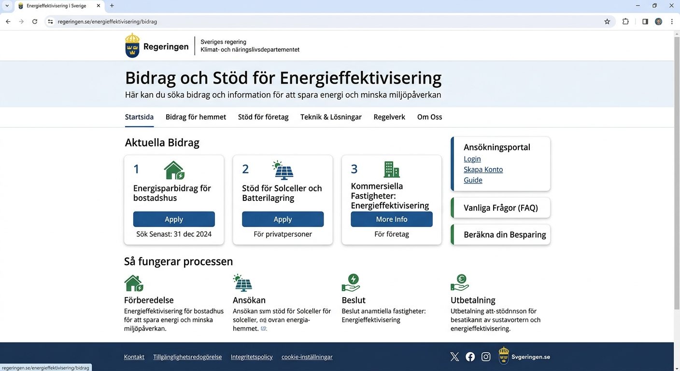The image size is (680, 371).
Task: Click the Ansökan solar panel icon
Action: pyautogui.click(x=242, y=283)
